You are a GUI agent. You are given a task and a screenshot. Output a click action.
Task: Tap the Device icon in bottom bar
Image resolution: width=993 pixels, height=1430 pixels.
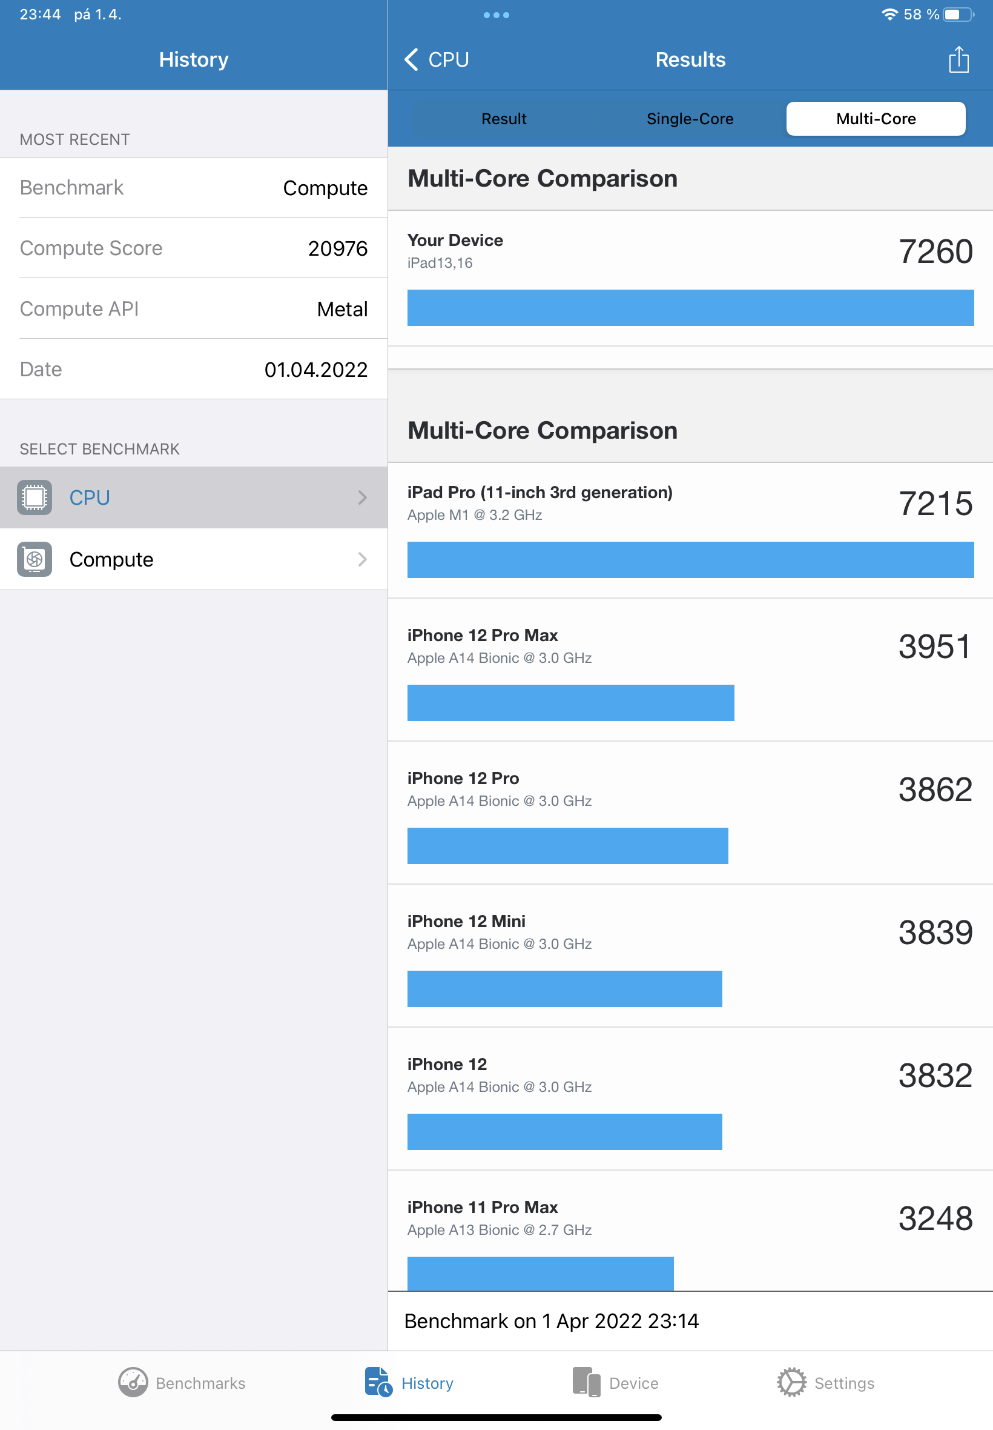tap(586, 1382)
